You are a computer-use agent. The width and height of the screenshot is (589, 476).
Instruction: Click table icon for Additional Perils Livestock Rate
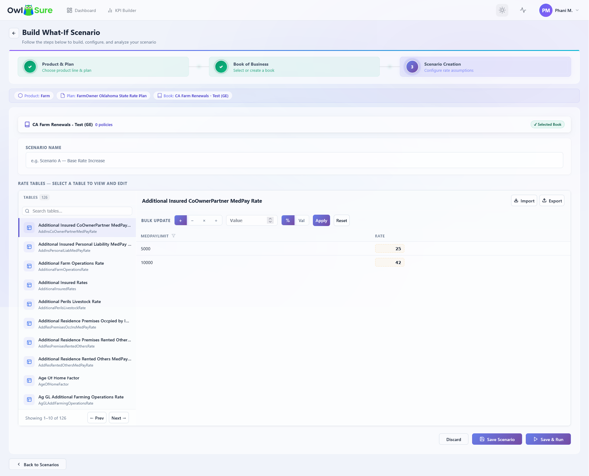pos(29,304)
